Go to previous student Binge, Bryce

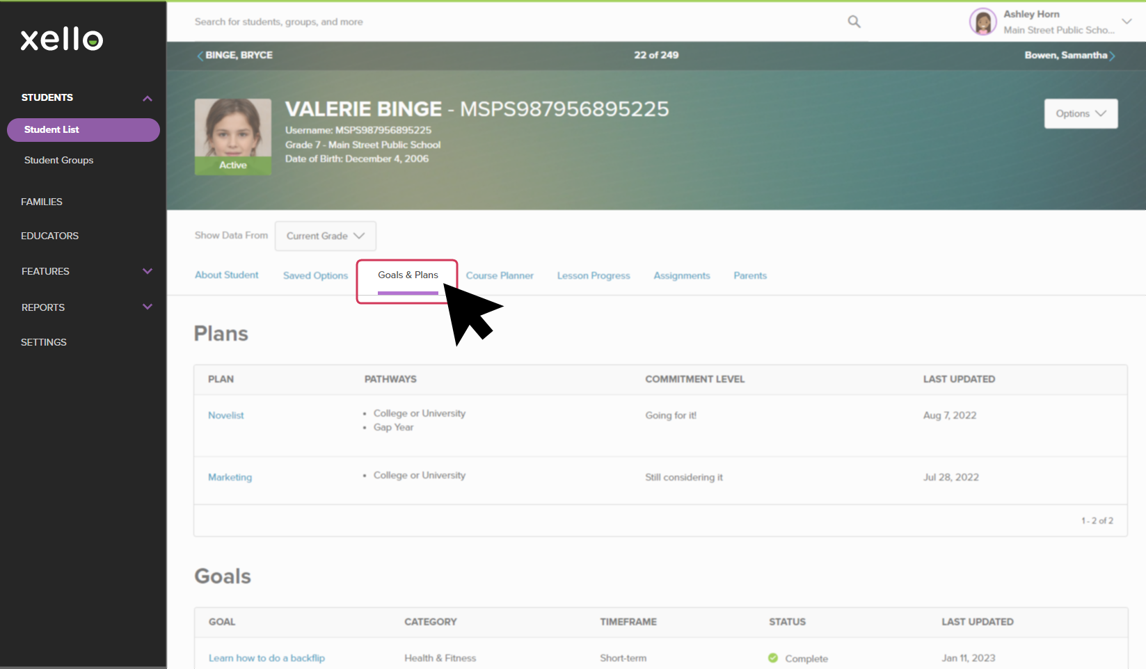pos(234,55)
